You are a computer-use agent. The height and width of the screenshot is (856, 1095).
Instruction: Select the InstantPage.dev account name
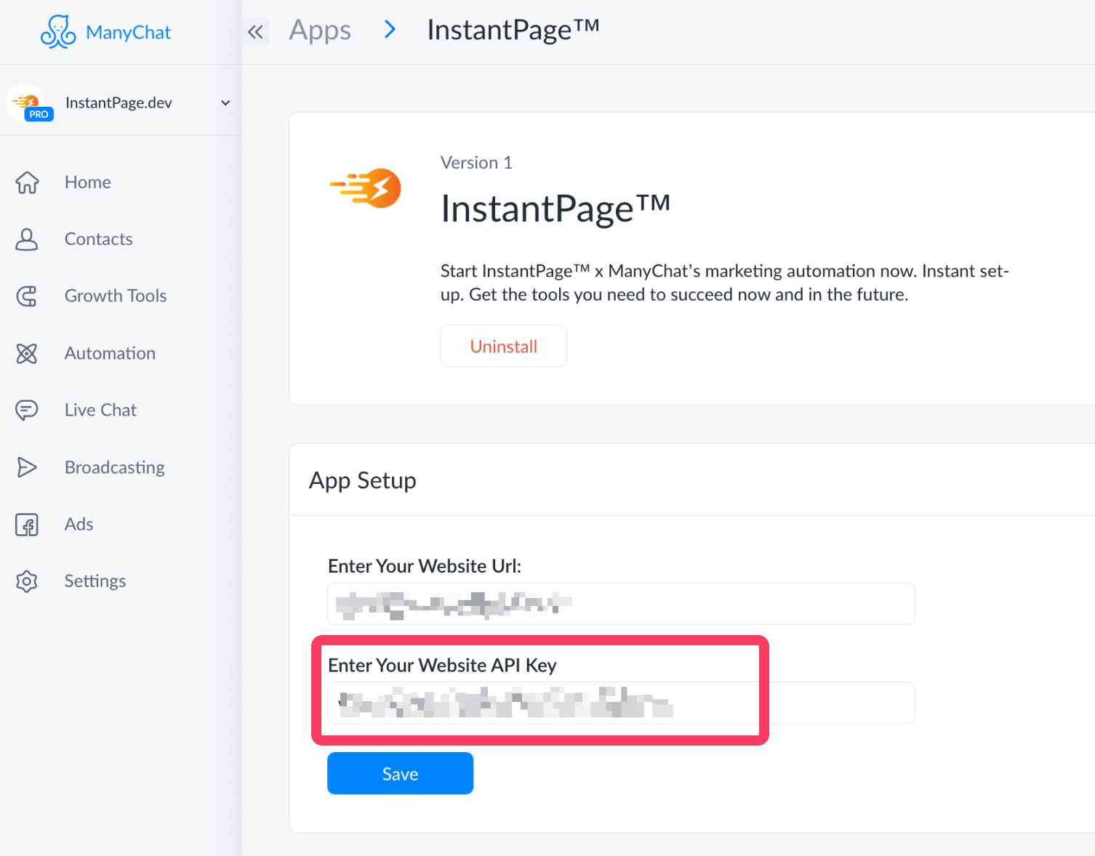119,103
